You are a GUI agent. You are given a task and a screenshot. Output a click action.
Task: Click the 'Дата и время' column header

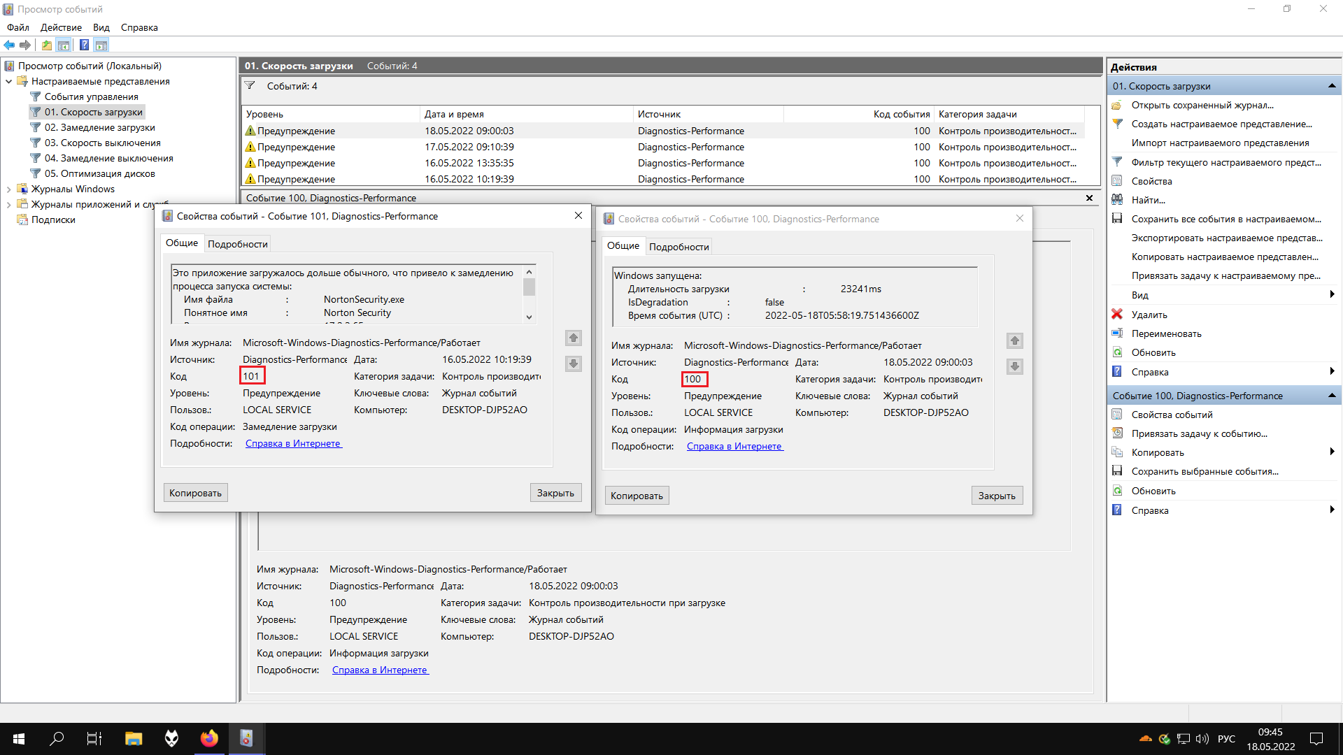click(527, 114)
